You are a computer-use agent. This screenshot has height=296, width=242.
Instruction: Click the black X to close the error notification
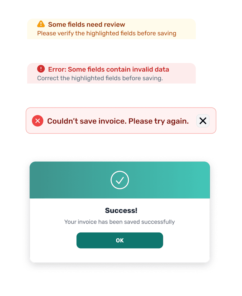click(203, 121)
